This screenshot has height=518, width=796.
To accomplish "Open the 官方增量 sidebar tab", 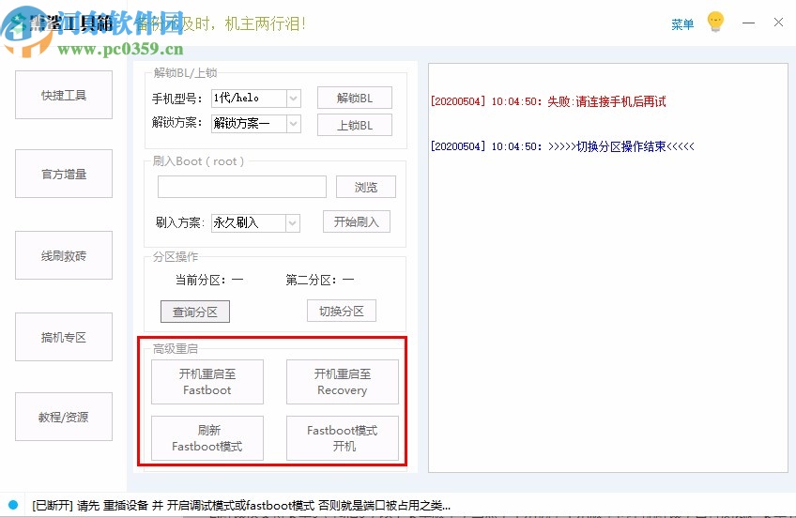I will (x=64, y=174).
